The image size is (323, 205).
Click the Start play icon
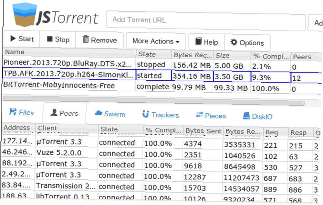(x=13, y=39)
